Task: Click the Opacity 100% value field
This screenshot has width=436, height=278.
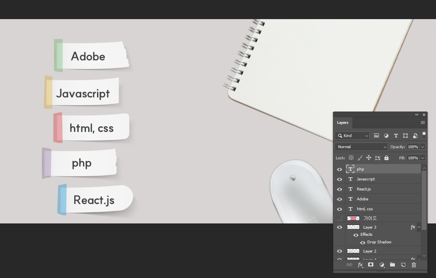Action: click(x=413, y=147)
